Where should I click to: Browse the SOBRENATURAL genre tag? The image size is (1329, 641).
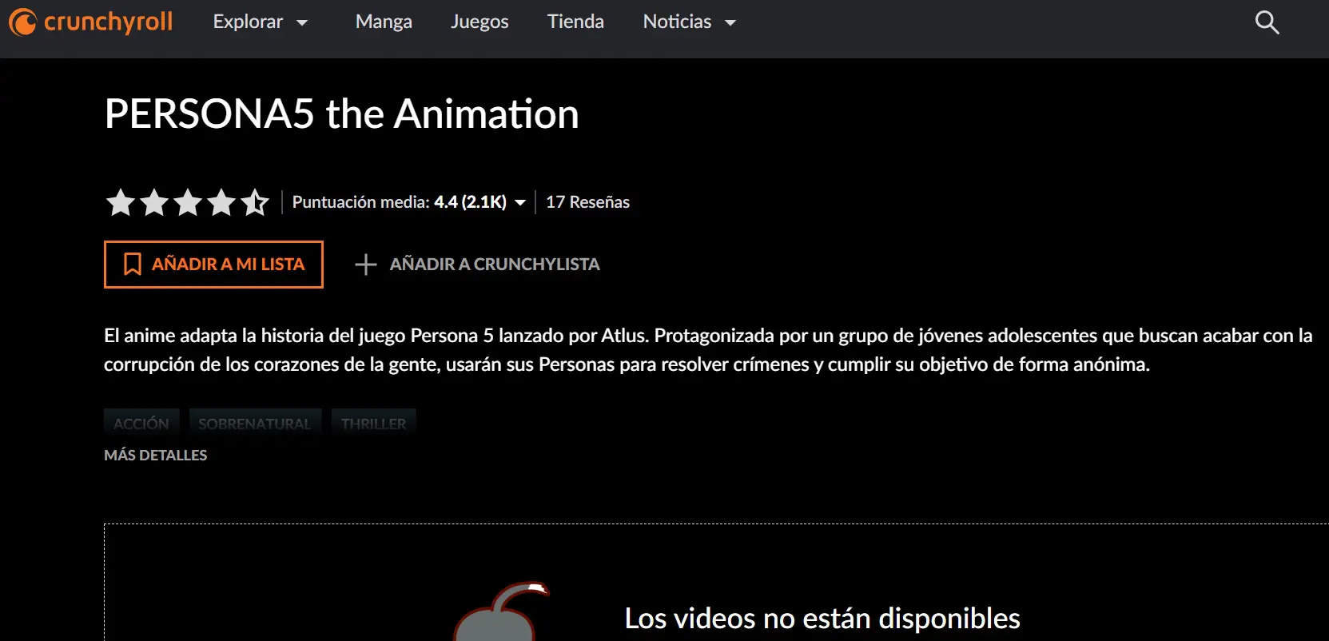tap(255, 423)
